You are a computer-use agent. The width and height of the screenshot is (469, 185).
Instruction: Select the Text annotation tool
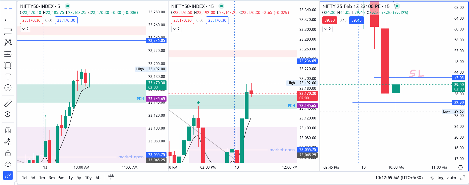(x=8, y=76)
